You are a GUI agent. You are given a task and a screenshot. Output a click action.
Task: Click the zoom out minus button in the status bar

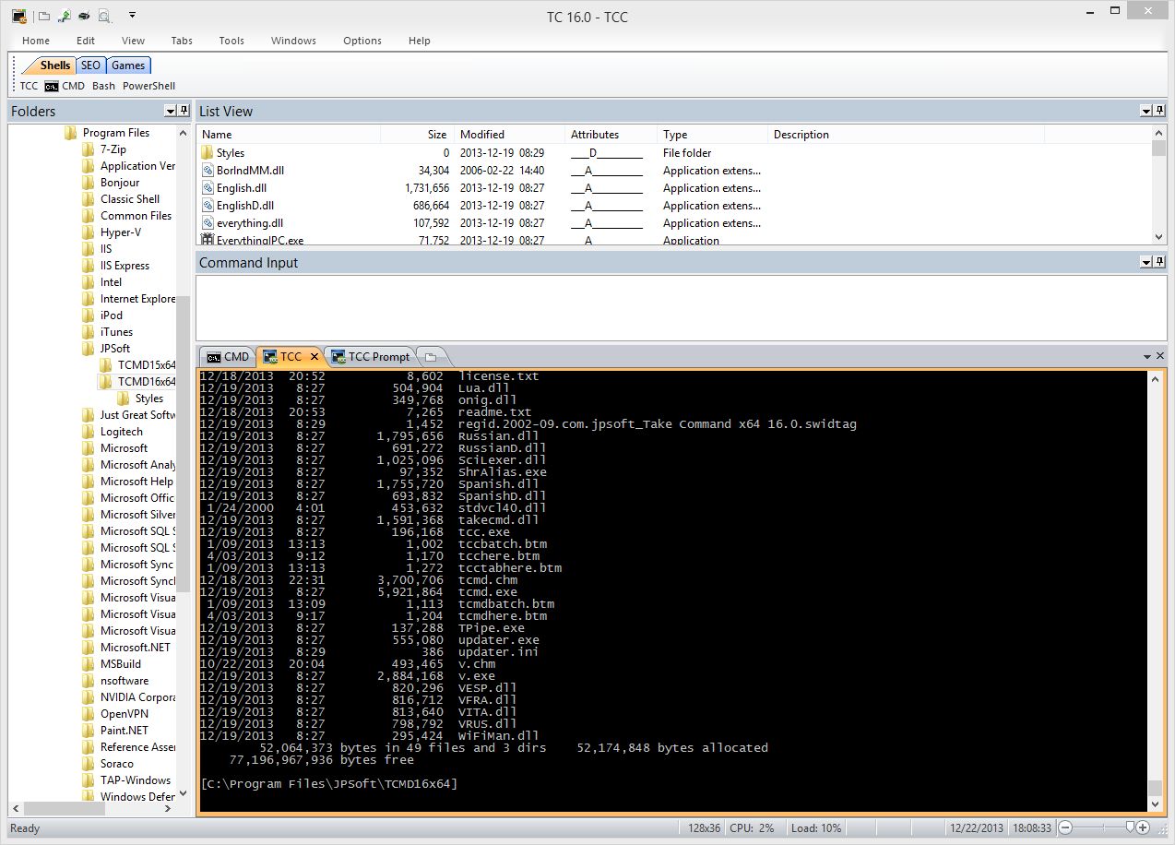click(x=1065, y=827)
